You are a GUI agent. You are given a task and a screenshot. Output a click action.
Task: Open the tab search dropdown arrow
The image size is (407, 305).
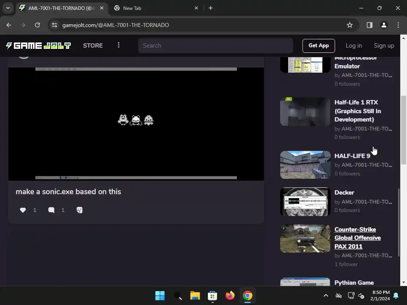(8, 8)
